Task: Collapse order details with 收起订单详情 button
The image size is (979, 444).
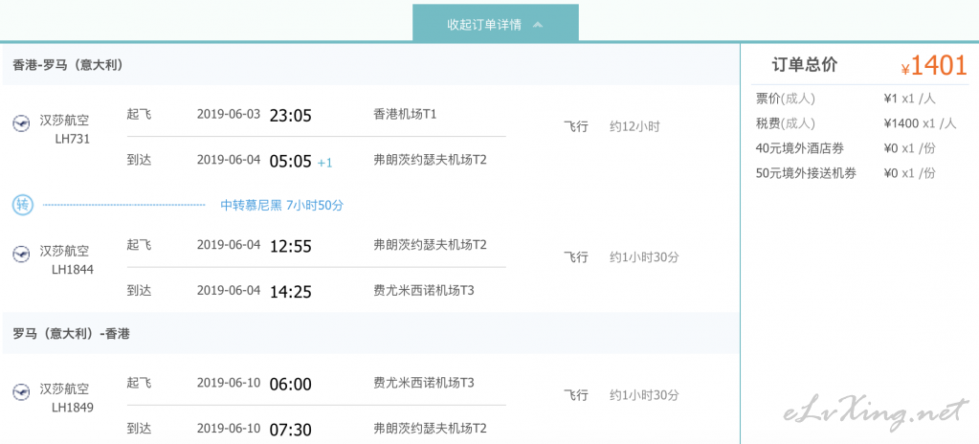Action: 495,24
